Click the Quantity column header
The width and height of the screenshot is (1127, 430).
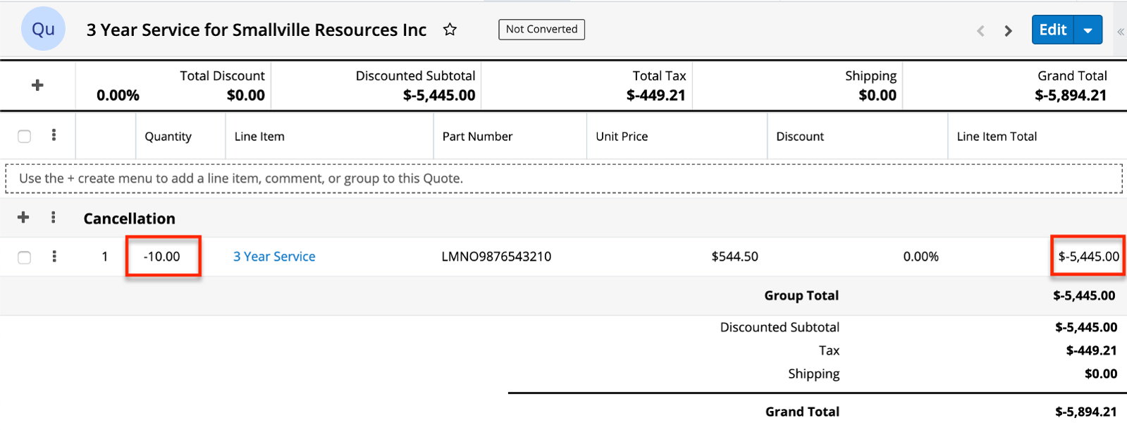coord(168,137)
